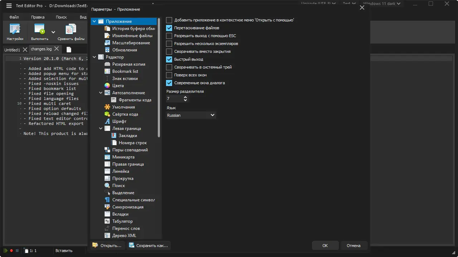This screenshot has height=257, width=458.
Task: Click the Изменённые файлы tree icon
Action: [107, 36]
